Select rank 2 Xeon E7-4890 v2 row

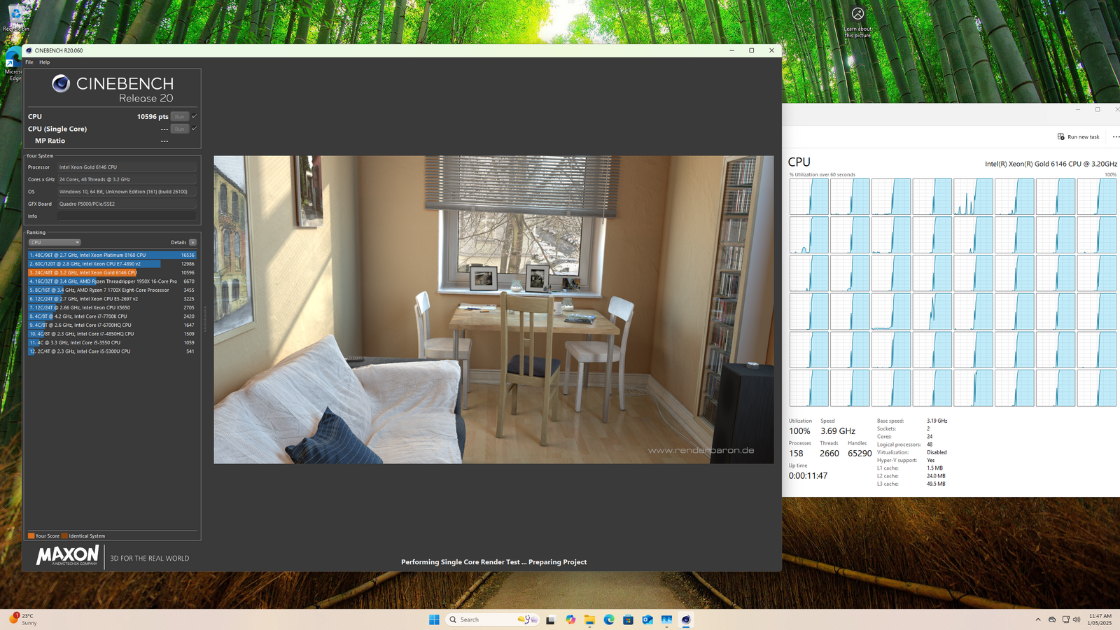point(112,264)
